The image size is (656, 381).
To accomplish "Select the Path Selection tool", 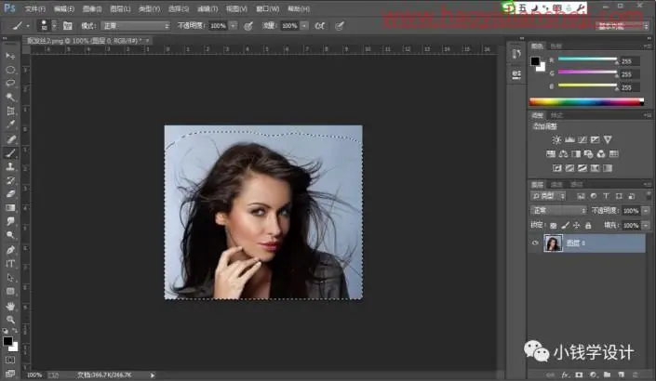I will pyautogui.click(x=10, y=278).
